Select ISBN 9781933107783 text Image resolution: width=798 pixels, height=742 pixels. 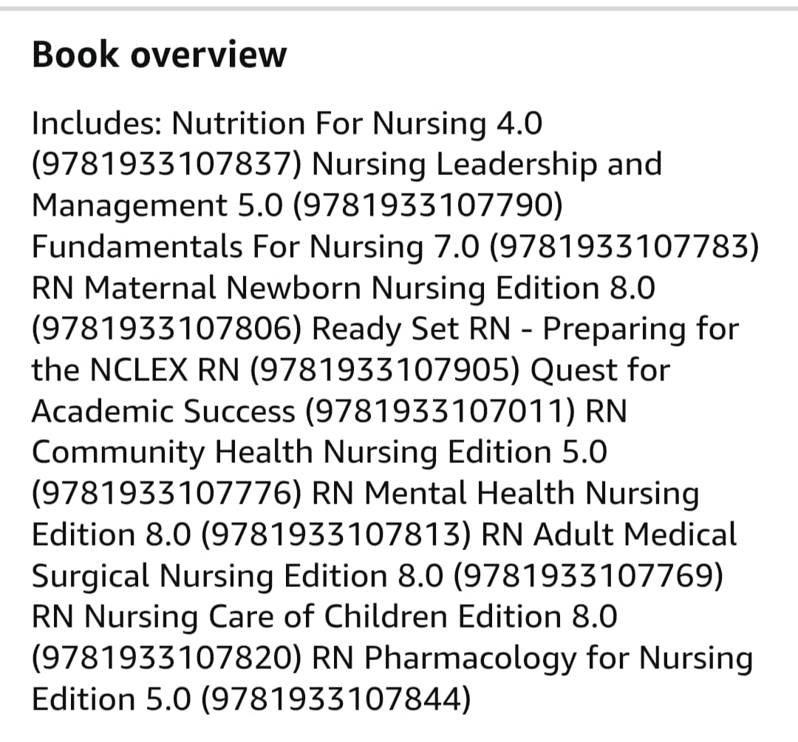tap(624, 247)
